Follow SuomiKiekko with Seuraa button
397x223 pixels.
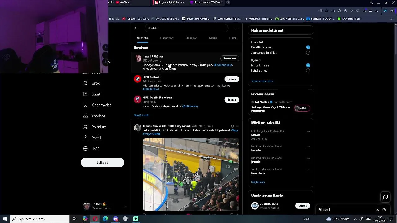click(x=302, y=206)
